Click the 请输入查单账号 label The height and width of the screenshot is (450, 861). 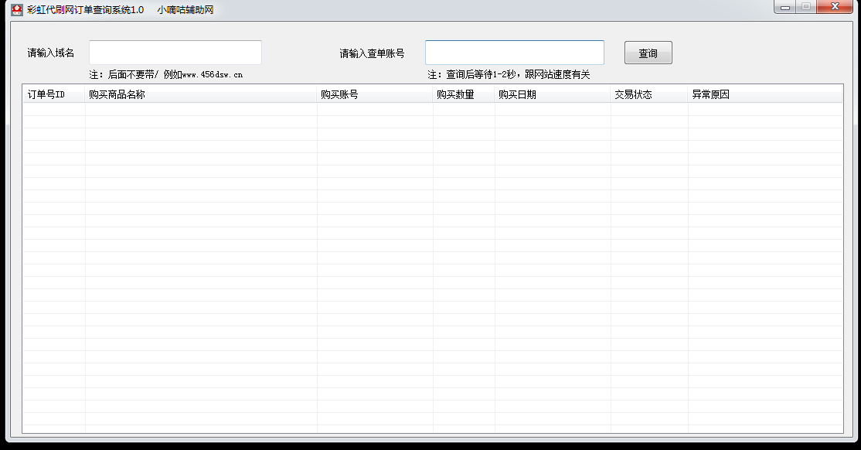click(x=372, y=53)
